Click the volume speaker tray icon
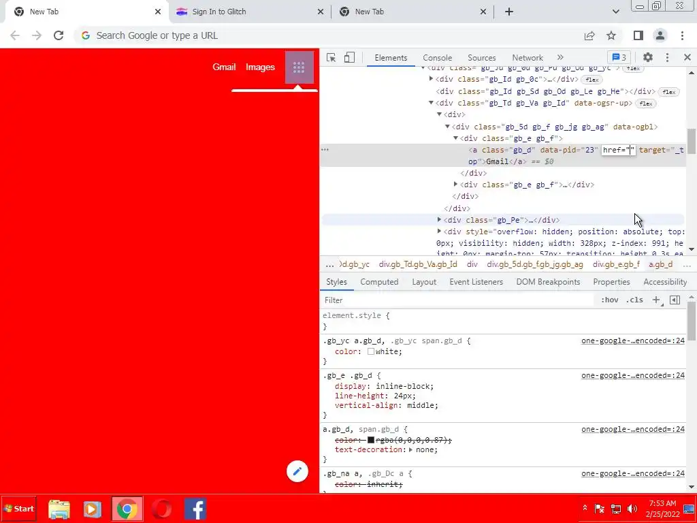697x523 pixels. (x=632, y=509)
